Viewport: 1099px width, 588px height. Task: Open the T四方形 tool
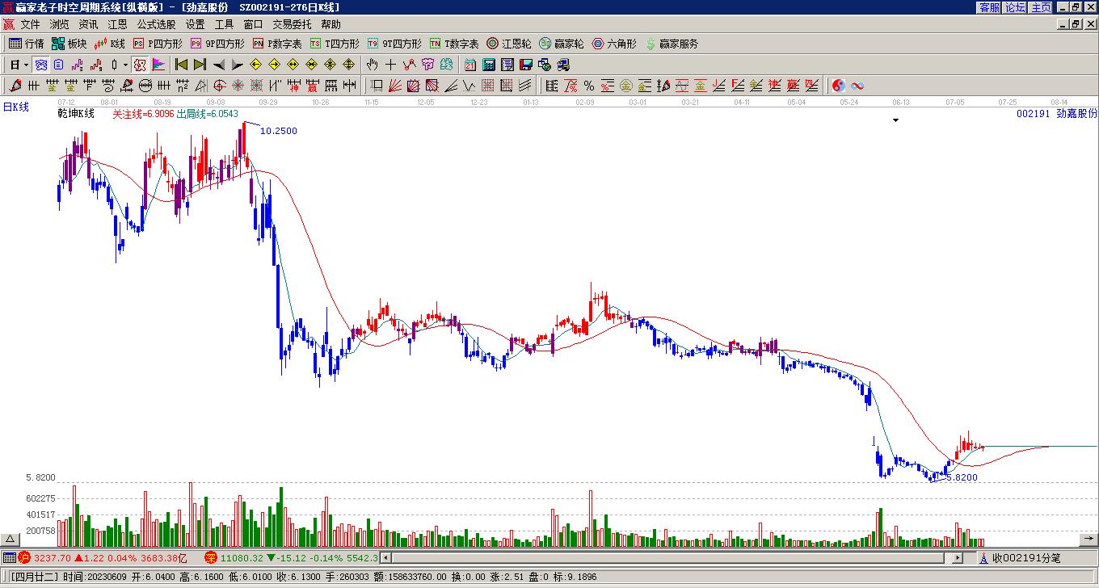tap(335, 44)
